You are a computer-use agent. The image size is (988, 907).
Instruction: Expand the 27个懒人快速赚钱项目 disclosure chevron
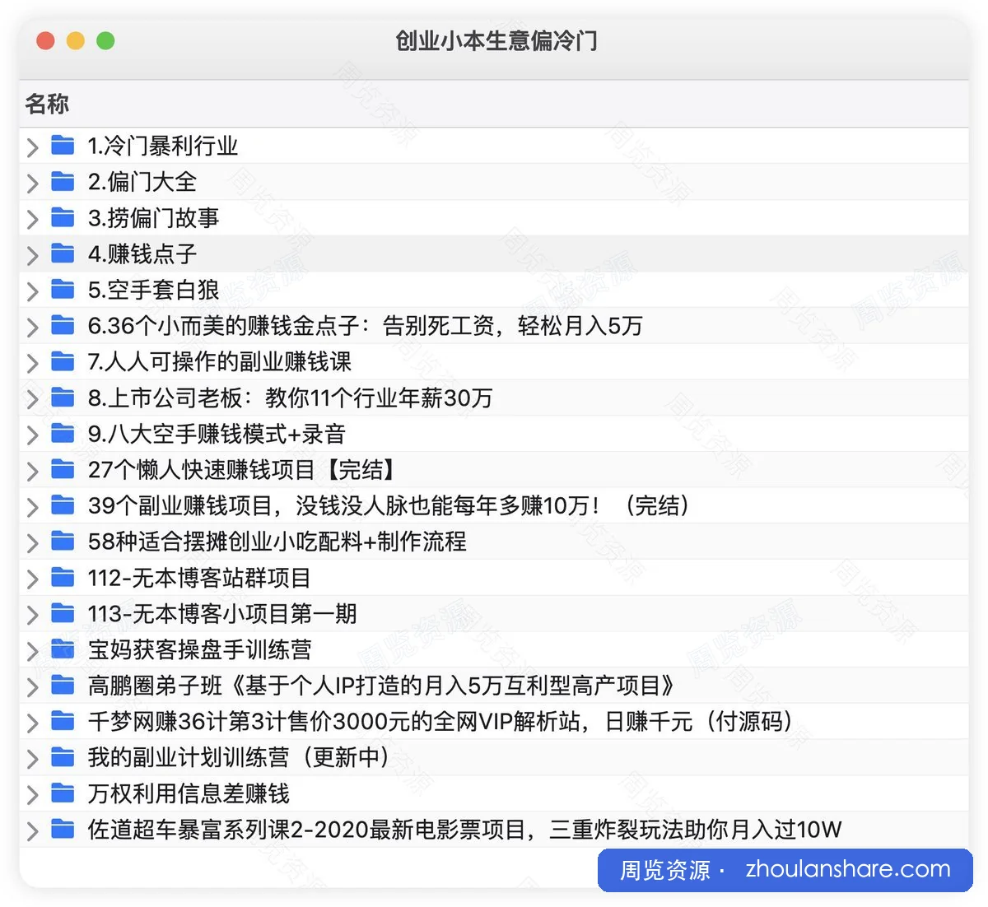pyautogui.click(x=32, y=472)
